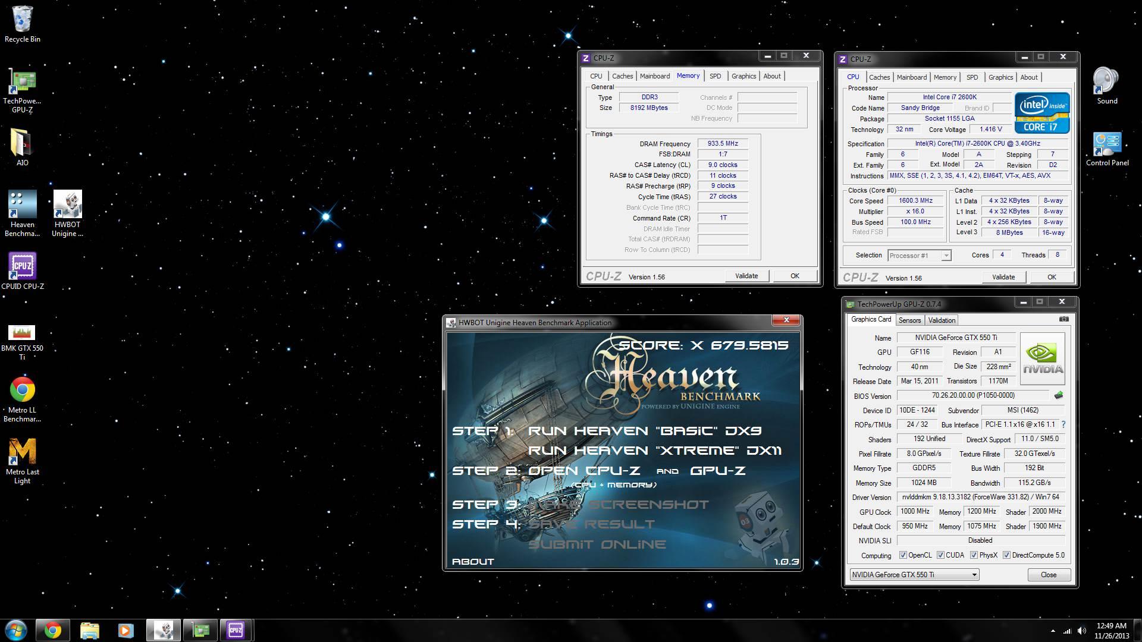
Task: Launch Metro LL Benchmark Chrome shortcut
Action: click(x=22, y=399)
